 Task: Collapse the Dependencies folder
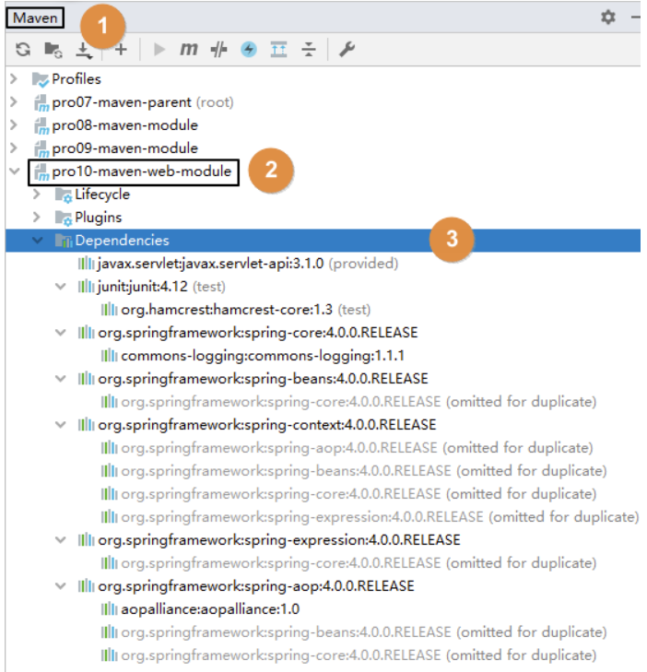click(x=38, y=241)
